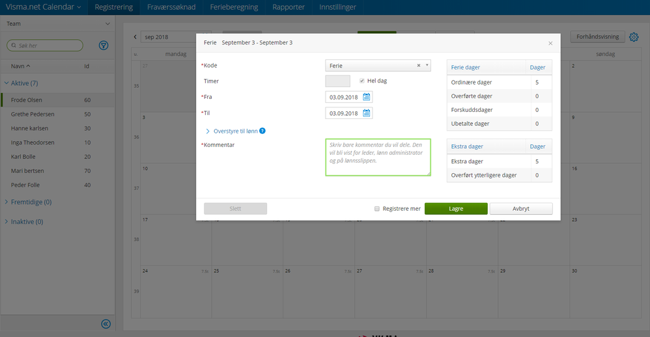The image size is (650, 337).
Task: Click the search magnifier icon
Action: [14, 46]
